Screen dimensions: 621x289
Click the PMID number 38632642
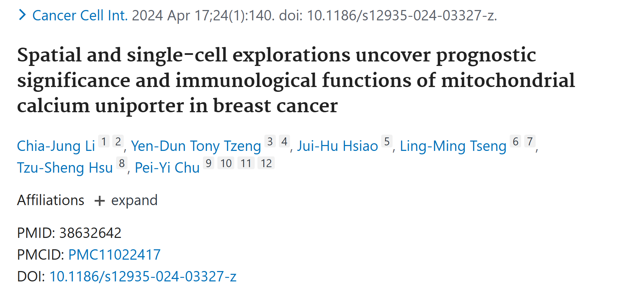point(90,233)
